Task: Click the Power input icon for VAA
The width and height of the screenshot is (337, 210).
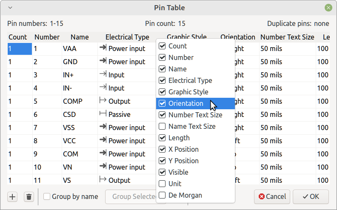Action: click(103, 48)
